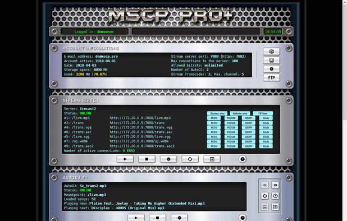The width and height of the screenshot is (347, 221).
Task: Download M3U for /live.mp3 mount
Action: click(x=214, y=118)
